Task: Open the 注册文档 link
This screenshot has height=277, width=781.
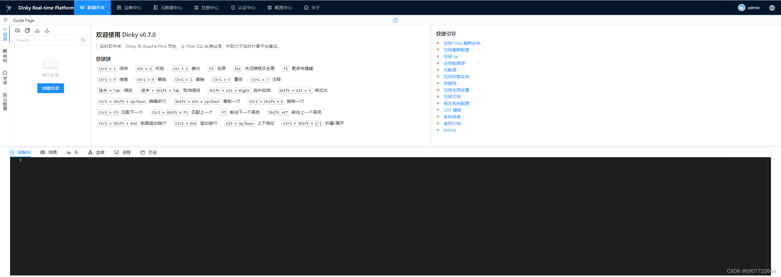Action: (452, 97)
